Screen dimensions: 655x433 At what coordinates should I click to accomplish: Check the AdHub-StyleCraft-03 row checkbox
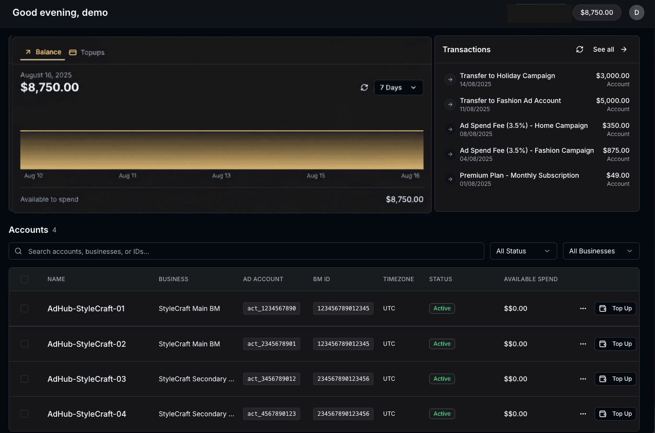click(24, 379)
